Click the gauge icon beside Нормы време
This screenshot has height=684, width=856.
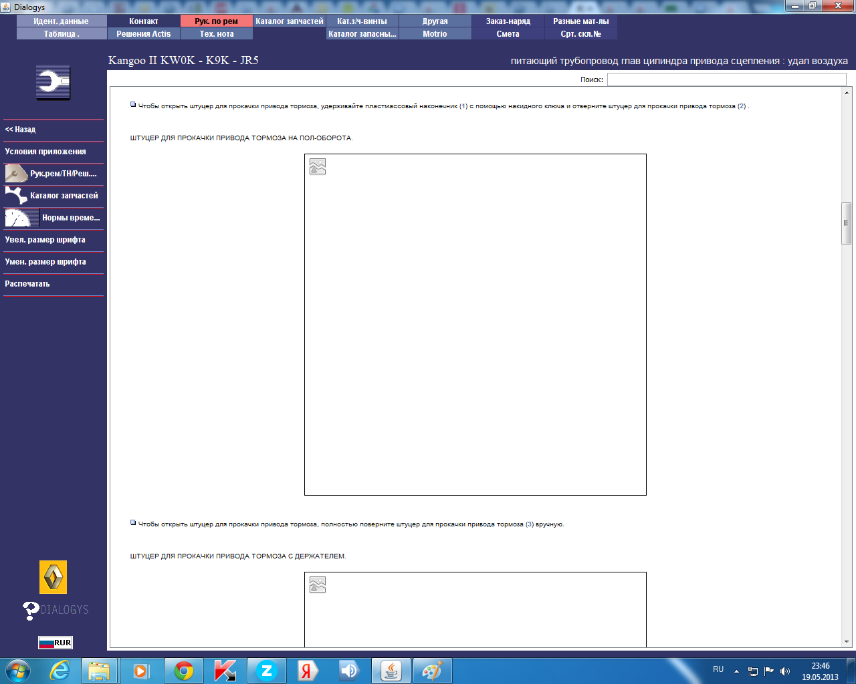pos(21,218)
